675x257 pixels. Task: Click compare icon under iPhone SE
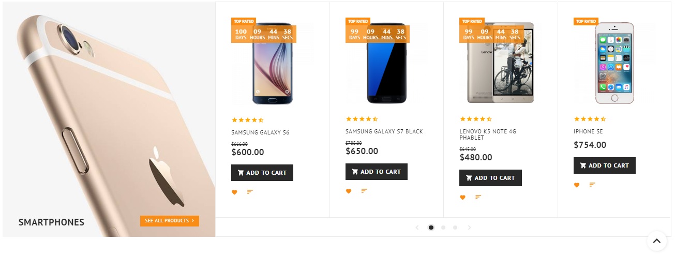(592, 185)
